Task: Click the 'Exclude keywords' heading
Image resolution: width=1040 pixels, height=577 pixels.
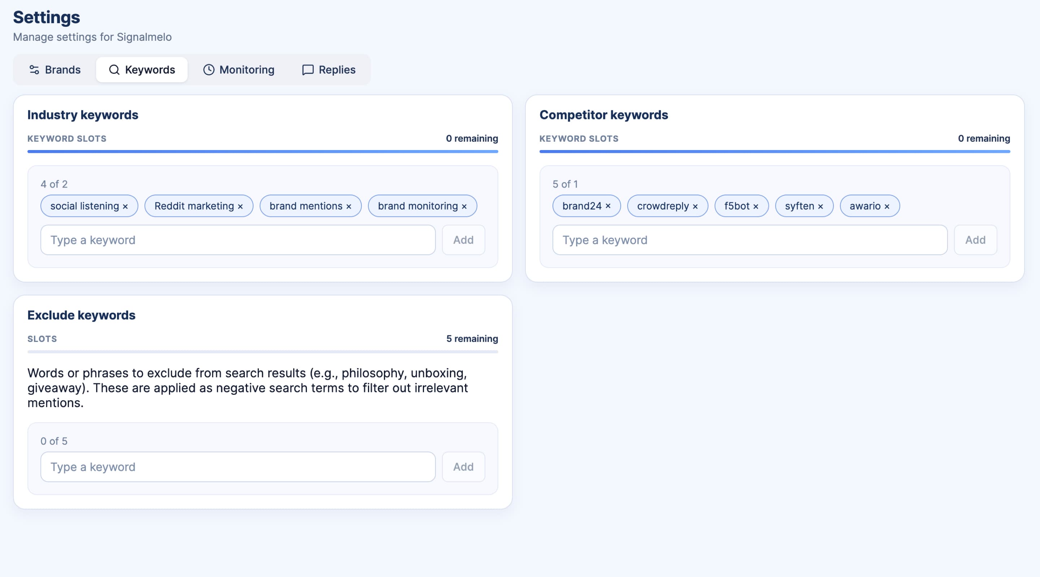Action: click(x=81, y=315)
